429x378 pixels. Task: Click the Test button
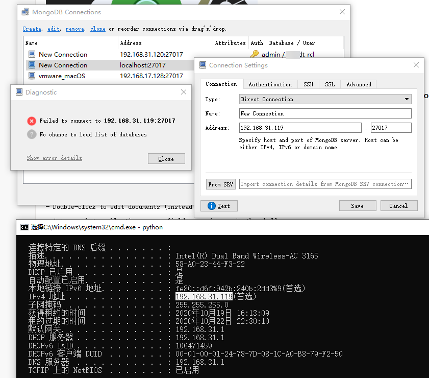219,206
